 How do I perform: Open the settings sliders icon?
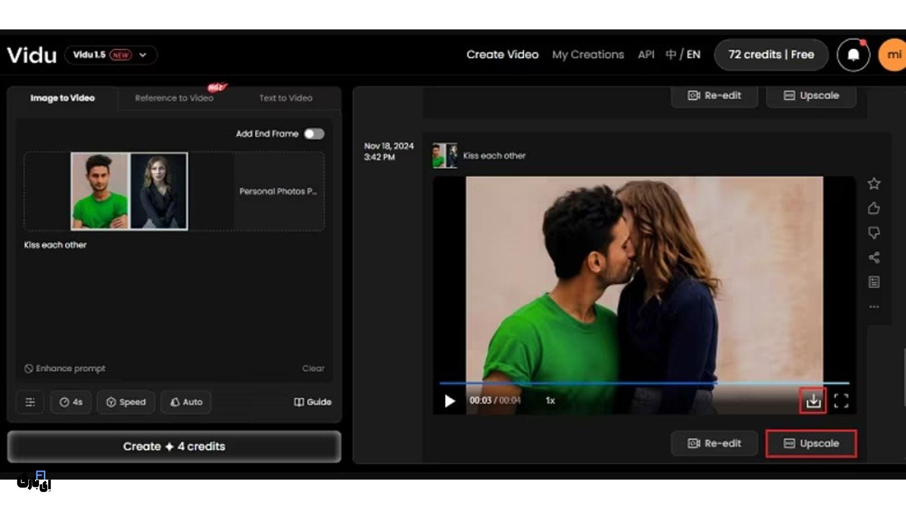[x=30, y=402]
